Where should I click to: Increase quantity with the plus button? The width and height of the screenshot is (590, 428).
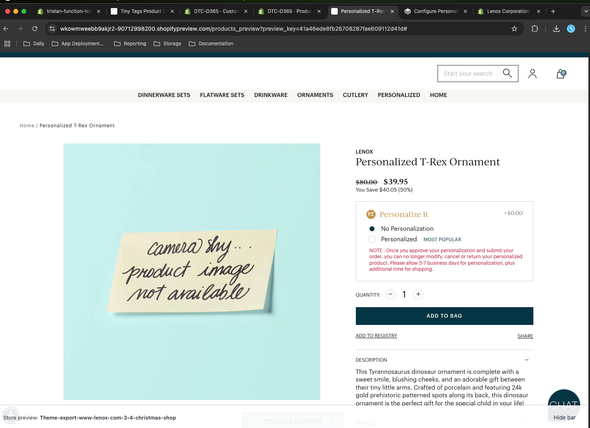[418, 294]
